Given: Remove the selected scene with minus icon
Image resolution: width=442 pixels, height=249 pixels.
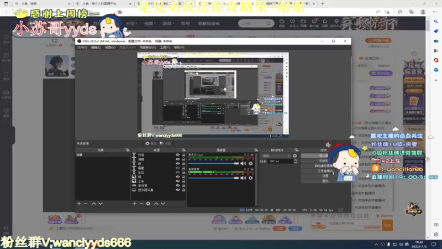Looking at the screenshot, I should [86, 204].
